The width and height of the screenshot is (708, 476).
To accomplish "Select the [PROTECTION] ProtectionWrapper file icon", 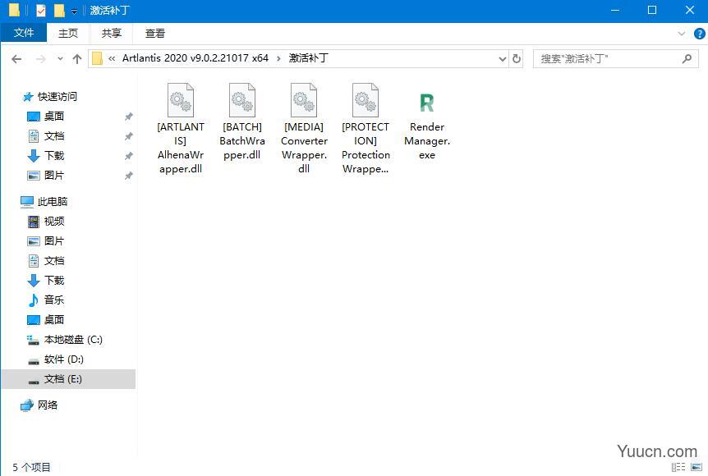I will click(365, 99).
